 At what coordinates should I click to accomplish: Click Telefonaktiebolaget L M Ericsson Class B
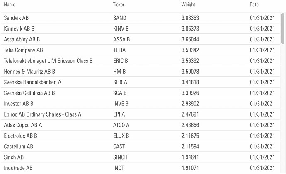pyautogui.click(x=48, y=61)
